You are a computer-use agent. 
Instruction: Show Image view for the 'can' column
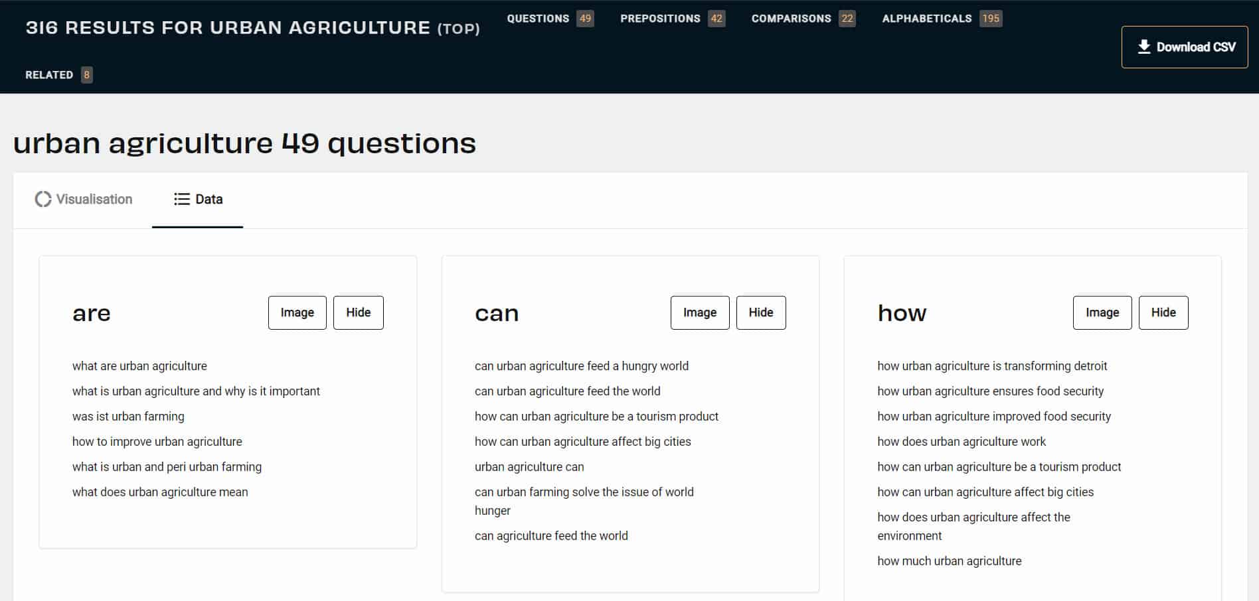pyautogui.click(x=699, y=312)
